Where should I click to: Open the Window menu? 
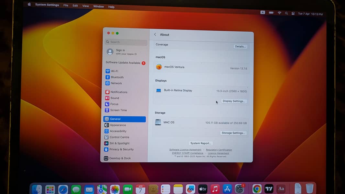(x=98, y=6)
